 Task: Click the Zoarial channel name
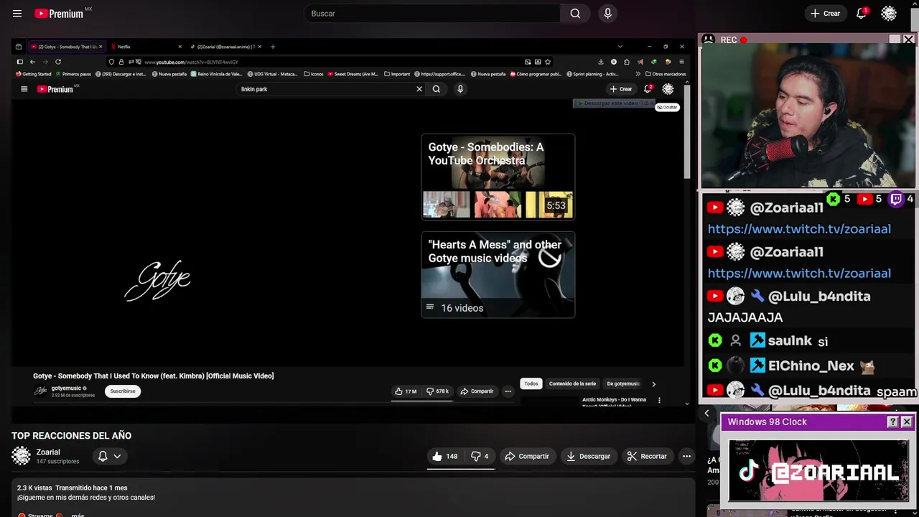[48, 452]
